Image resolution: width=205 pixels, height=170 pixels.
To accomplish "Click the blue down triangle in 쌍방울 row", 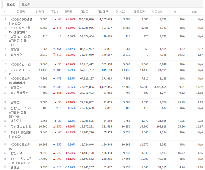I will point(54,49).
